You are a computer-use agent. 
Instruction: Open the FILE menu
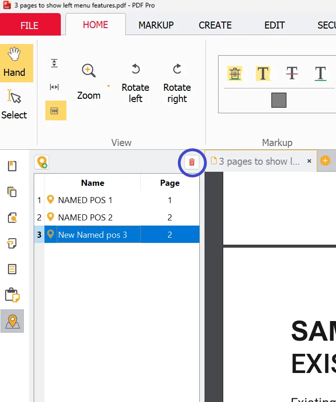click(x=30, y=25)
